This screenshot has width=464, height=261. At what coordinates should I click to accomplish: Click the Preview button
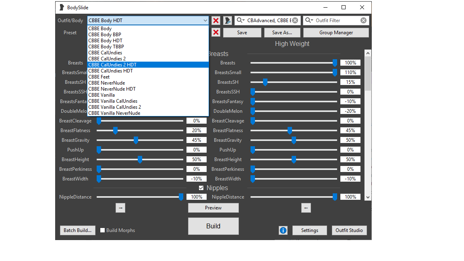click(x=213, y=208)
